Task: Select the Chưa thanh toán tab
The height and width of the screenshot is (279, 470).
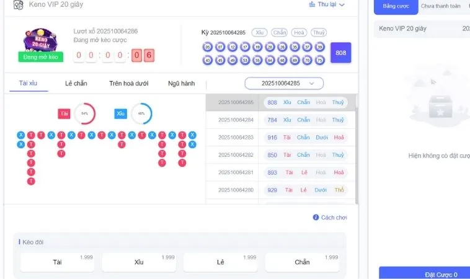Action: (x=441, y=6)
